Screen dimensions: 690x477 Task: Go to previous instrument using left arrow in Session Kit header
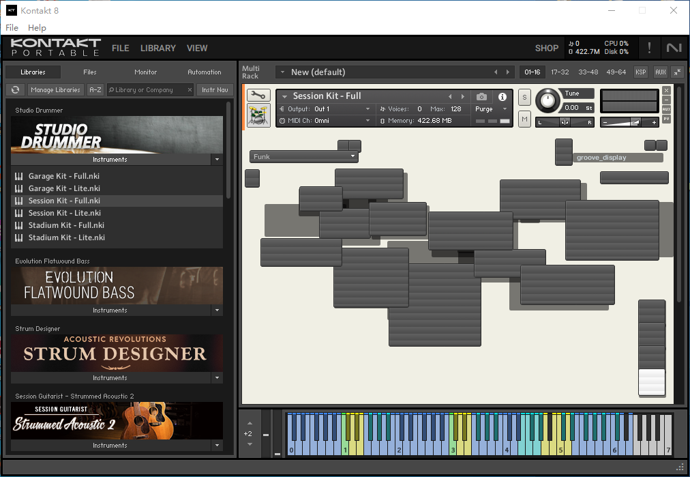(x=450, y=96)
